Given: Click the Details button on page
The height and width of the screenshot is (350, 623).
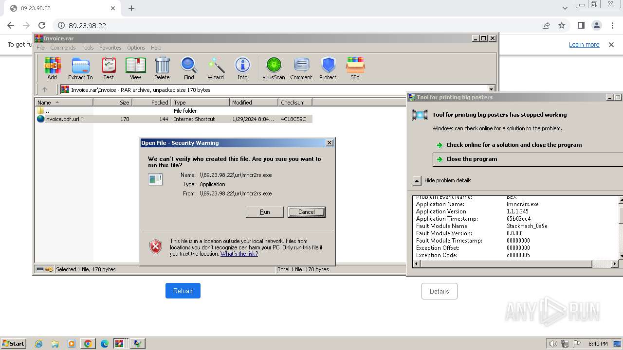Looking at the screenshot, I should [440, 291].
